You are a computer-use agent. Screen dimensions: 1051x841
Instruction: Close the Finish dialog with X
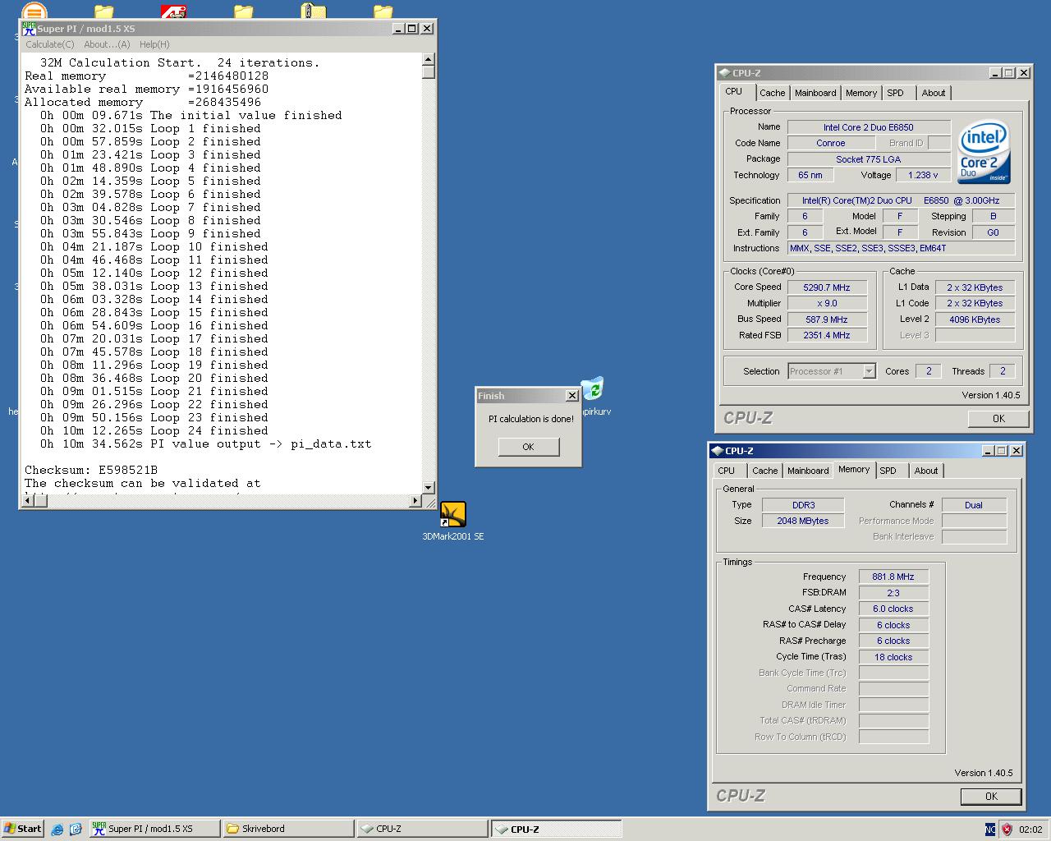pyautogui.click(x=572, y=396)
